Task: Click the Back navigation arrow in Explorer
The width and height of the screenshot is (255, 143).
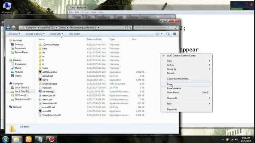Action: pyautogui.click(x=8, y=28)
